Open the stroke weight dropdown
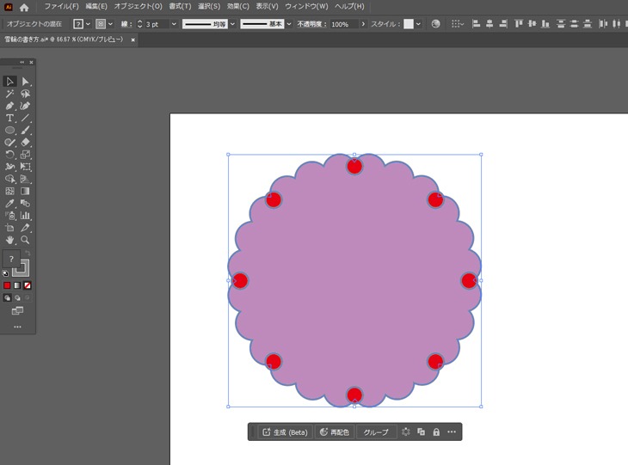 pyautogui.click(x=174, y=24)
